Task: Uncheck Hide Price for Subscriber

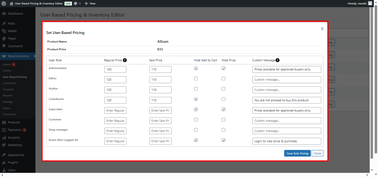Action: [223, 110]
